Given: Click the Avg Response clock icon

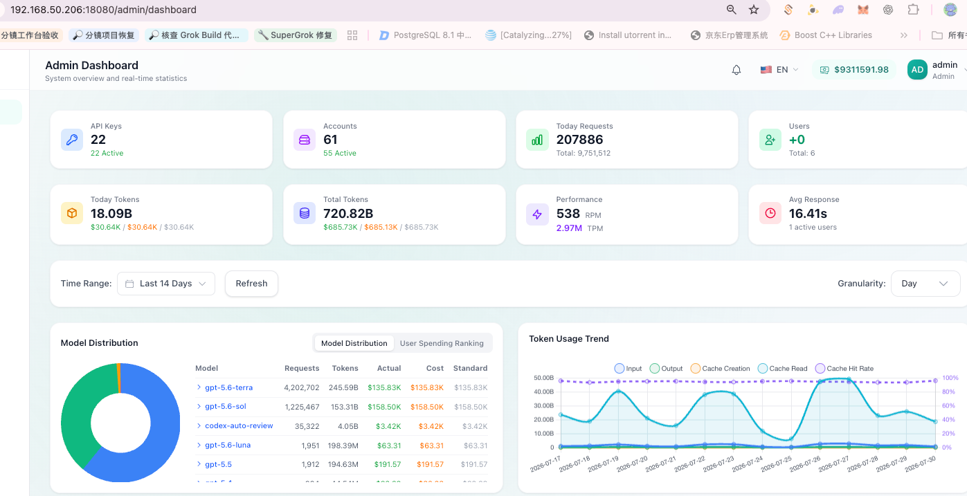Looking at the screenshot, I should [770, 213].
